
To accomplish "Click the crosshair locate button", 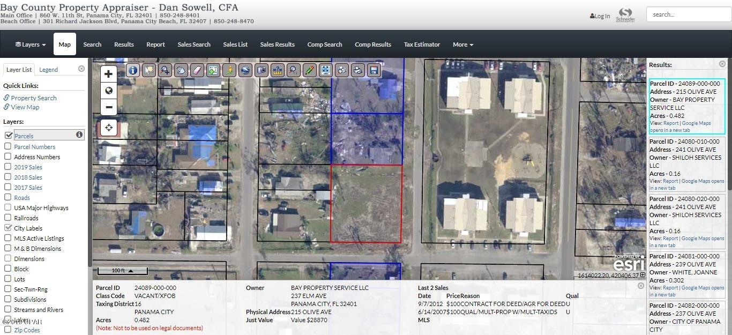I will pos(109,128).
